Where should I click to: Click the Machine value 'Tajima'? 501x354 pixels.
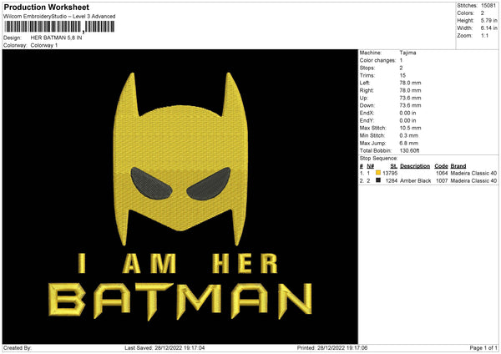click(407, 53)
